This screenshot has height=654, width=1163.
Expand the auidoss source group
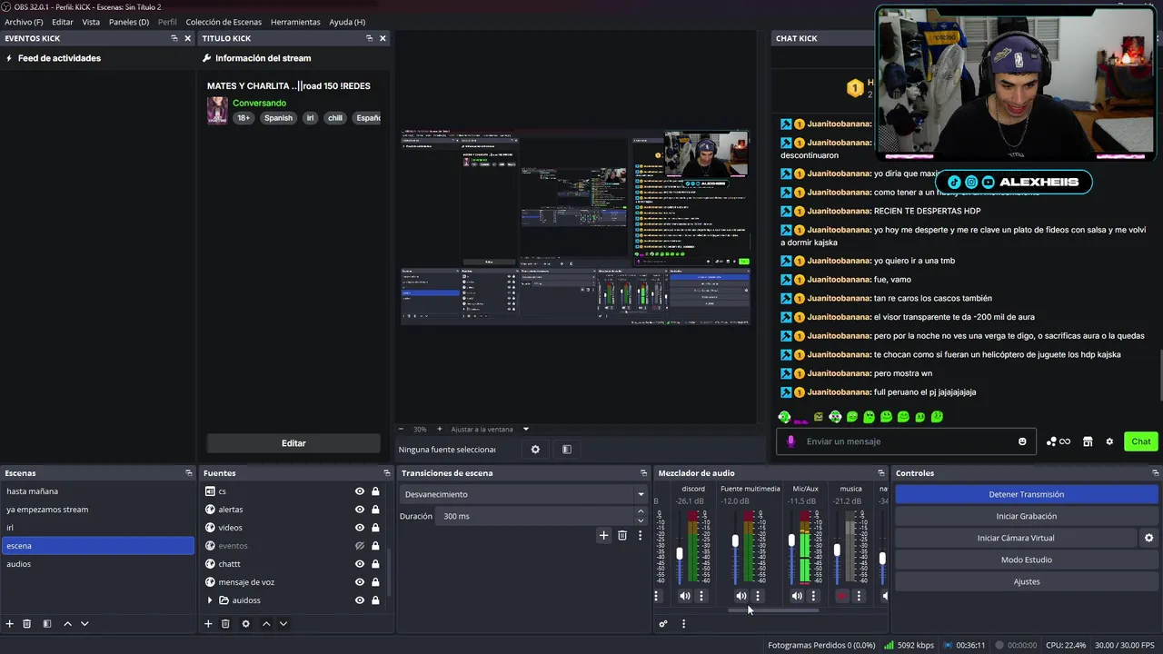click(210, 600)
